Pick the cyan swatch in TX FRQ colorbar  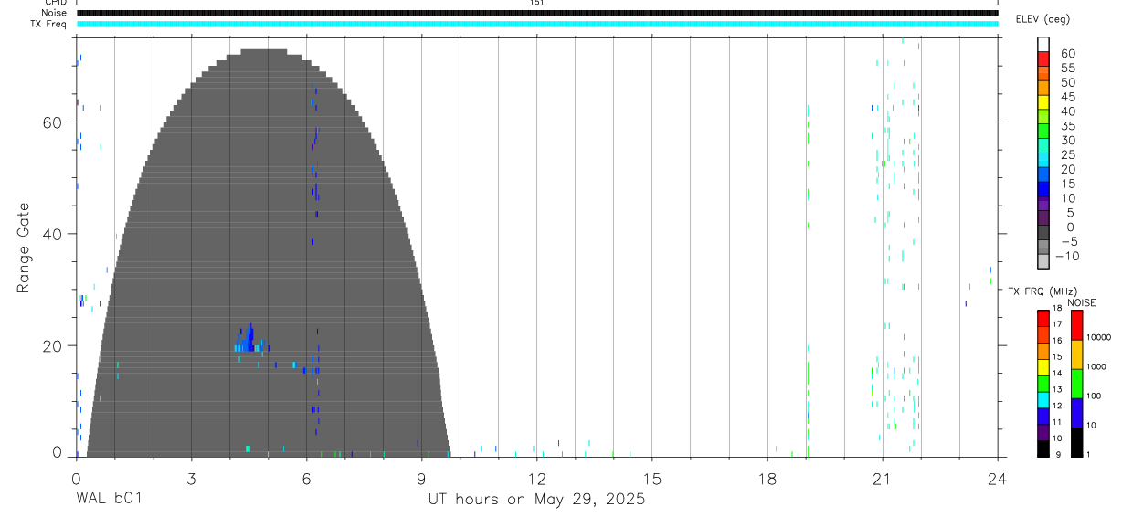click(1043, 400)
